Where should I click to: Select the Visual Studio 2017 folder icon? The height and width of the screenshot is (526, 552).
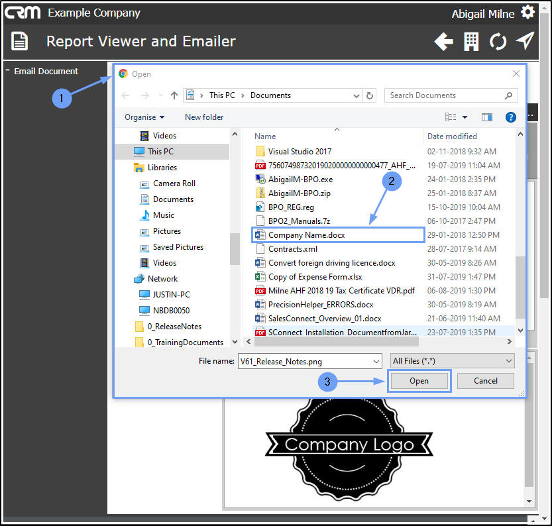pyautogui.click(x=260, y=151)
